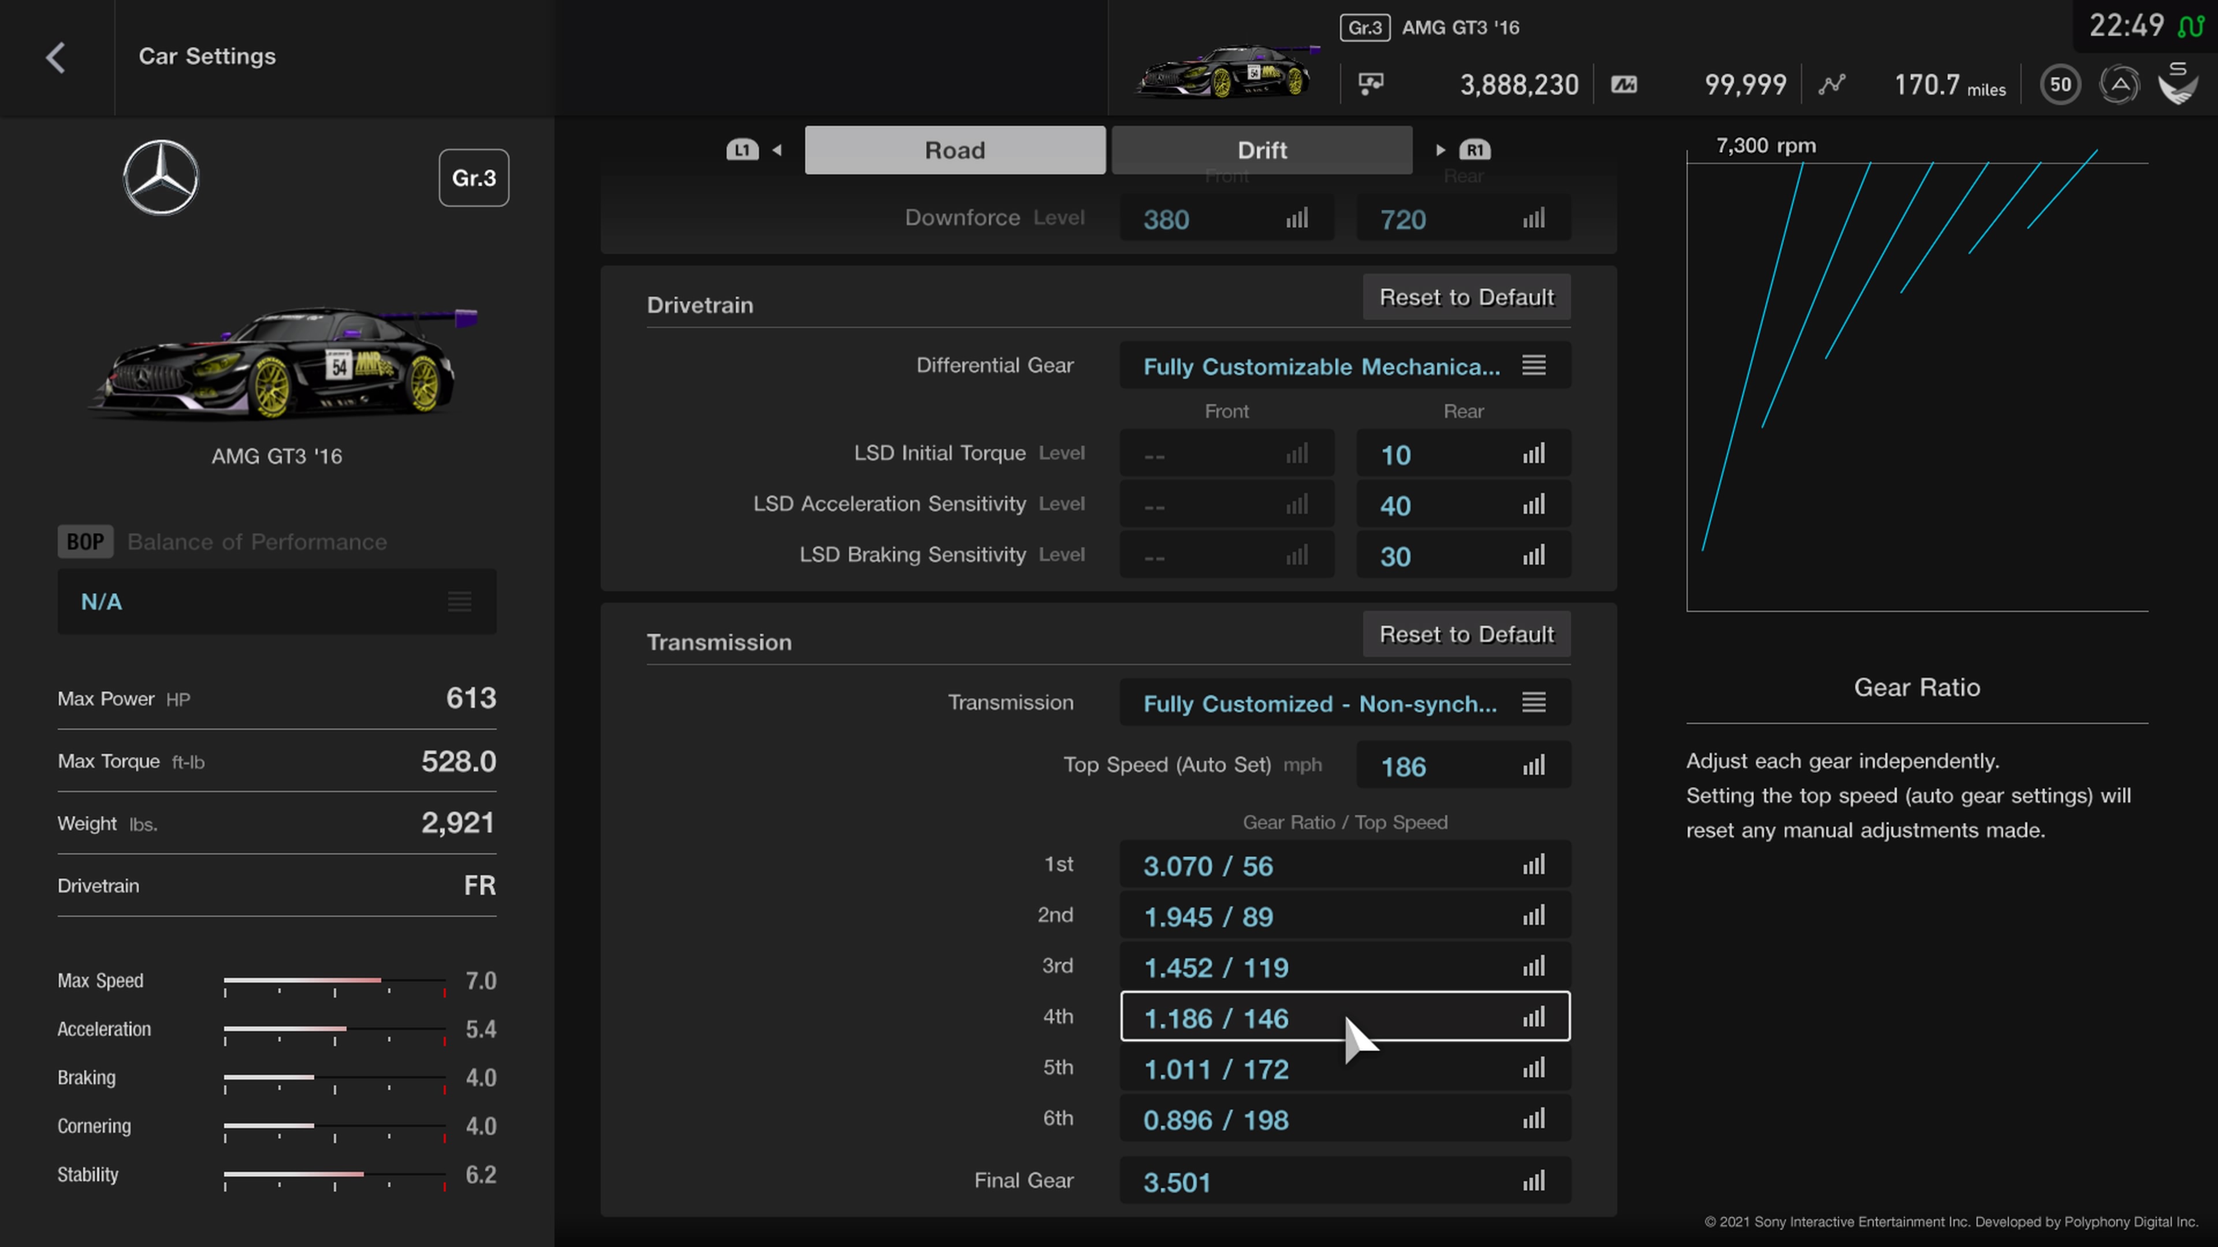Open the Balance of Performance N/A dropdown
The image size is (2218, 1247).
coord(277,602)
